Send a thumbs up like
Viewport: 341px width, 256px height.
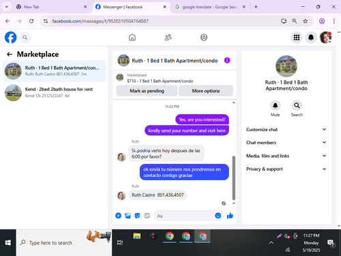[x=230, y=216]
